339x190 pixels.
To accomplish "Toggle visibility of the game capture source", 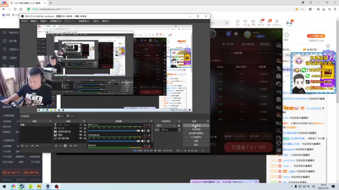I will point(81,128).
